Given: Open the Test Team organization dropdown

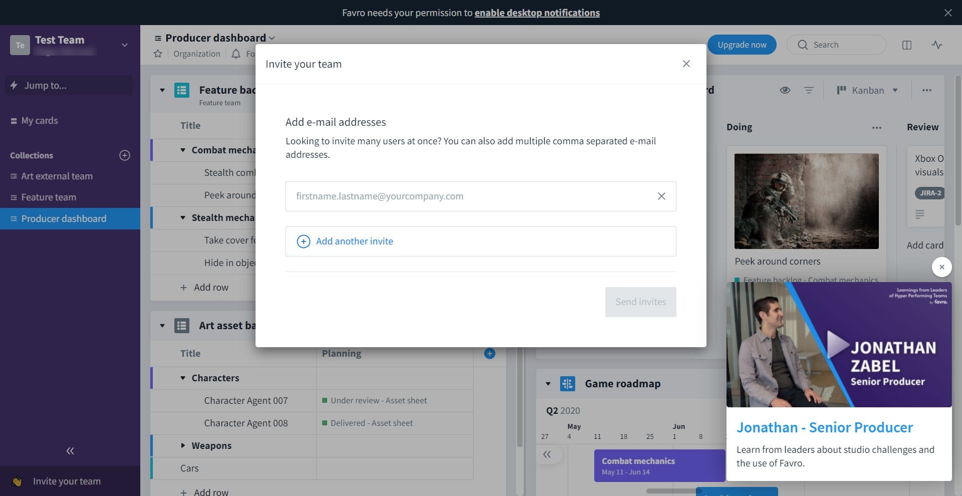Looking at the screenshot, I should (x=125, y=45).
